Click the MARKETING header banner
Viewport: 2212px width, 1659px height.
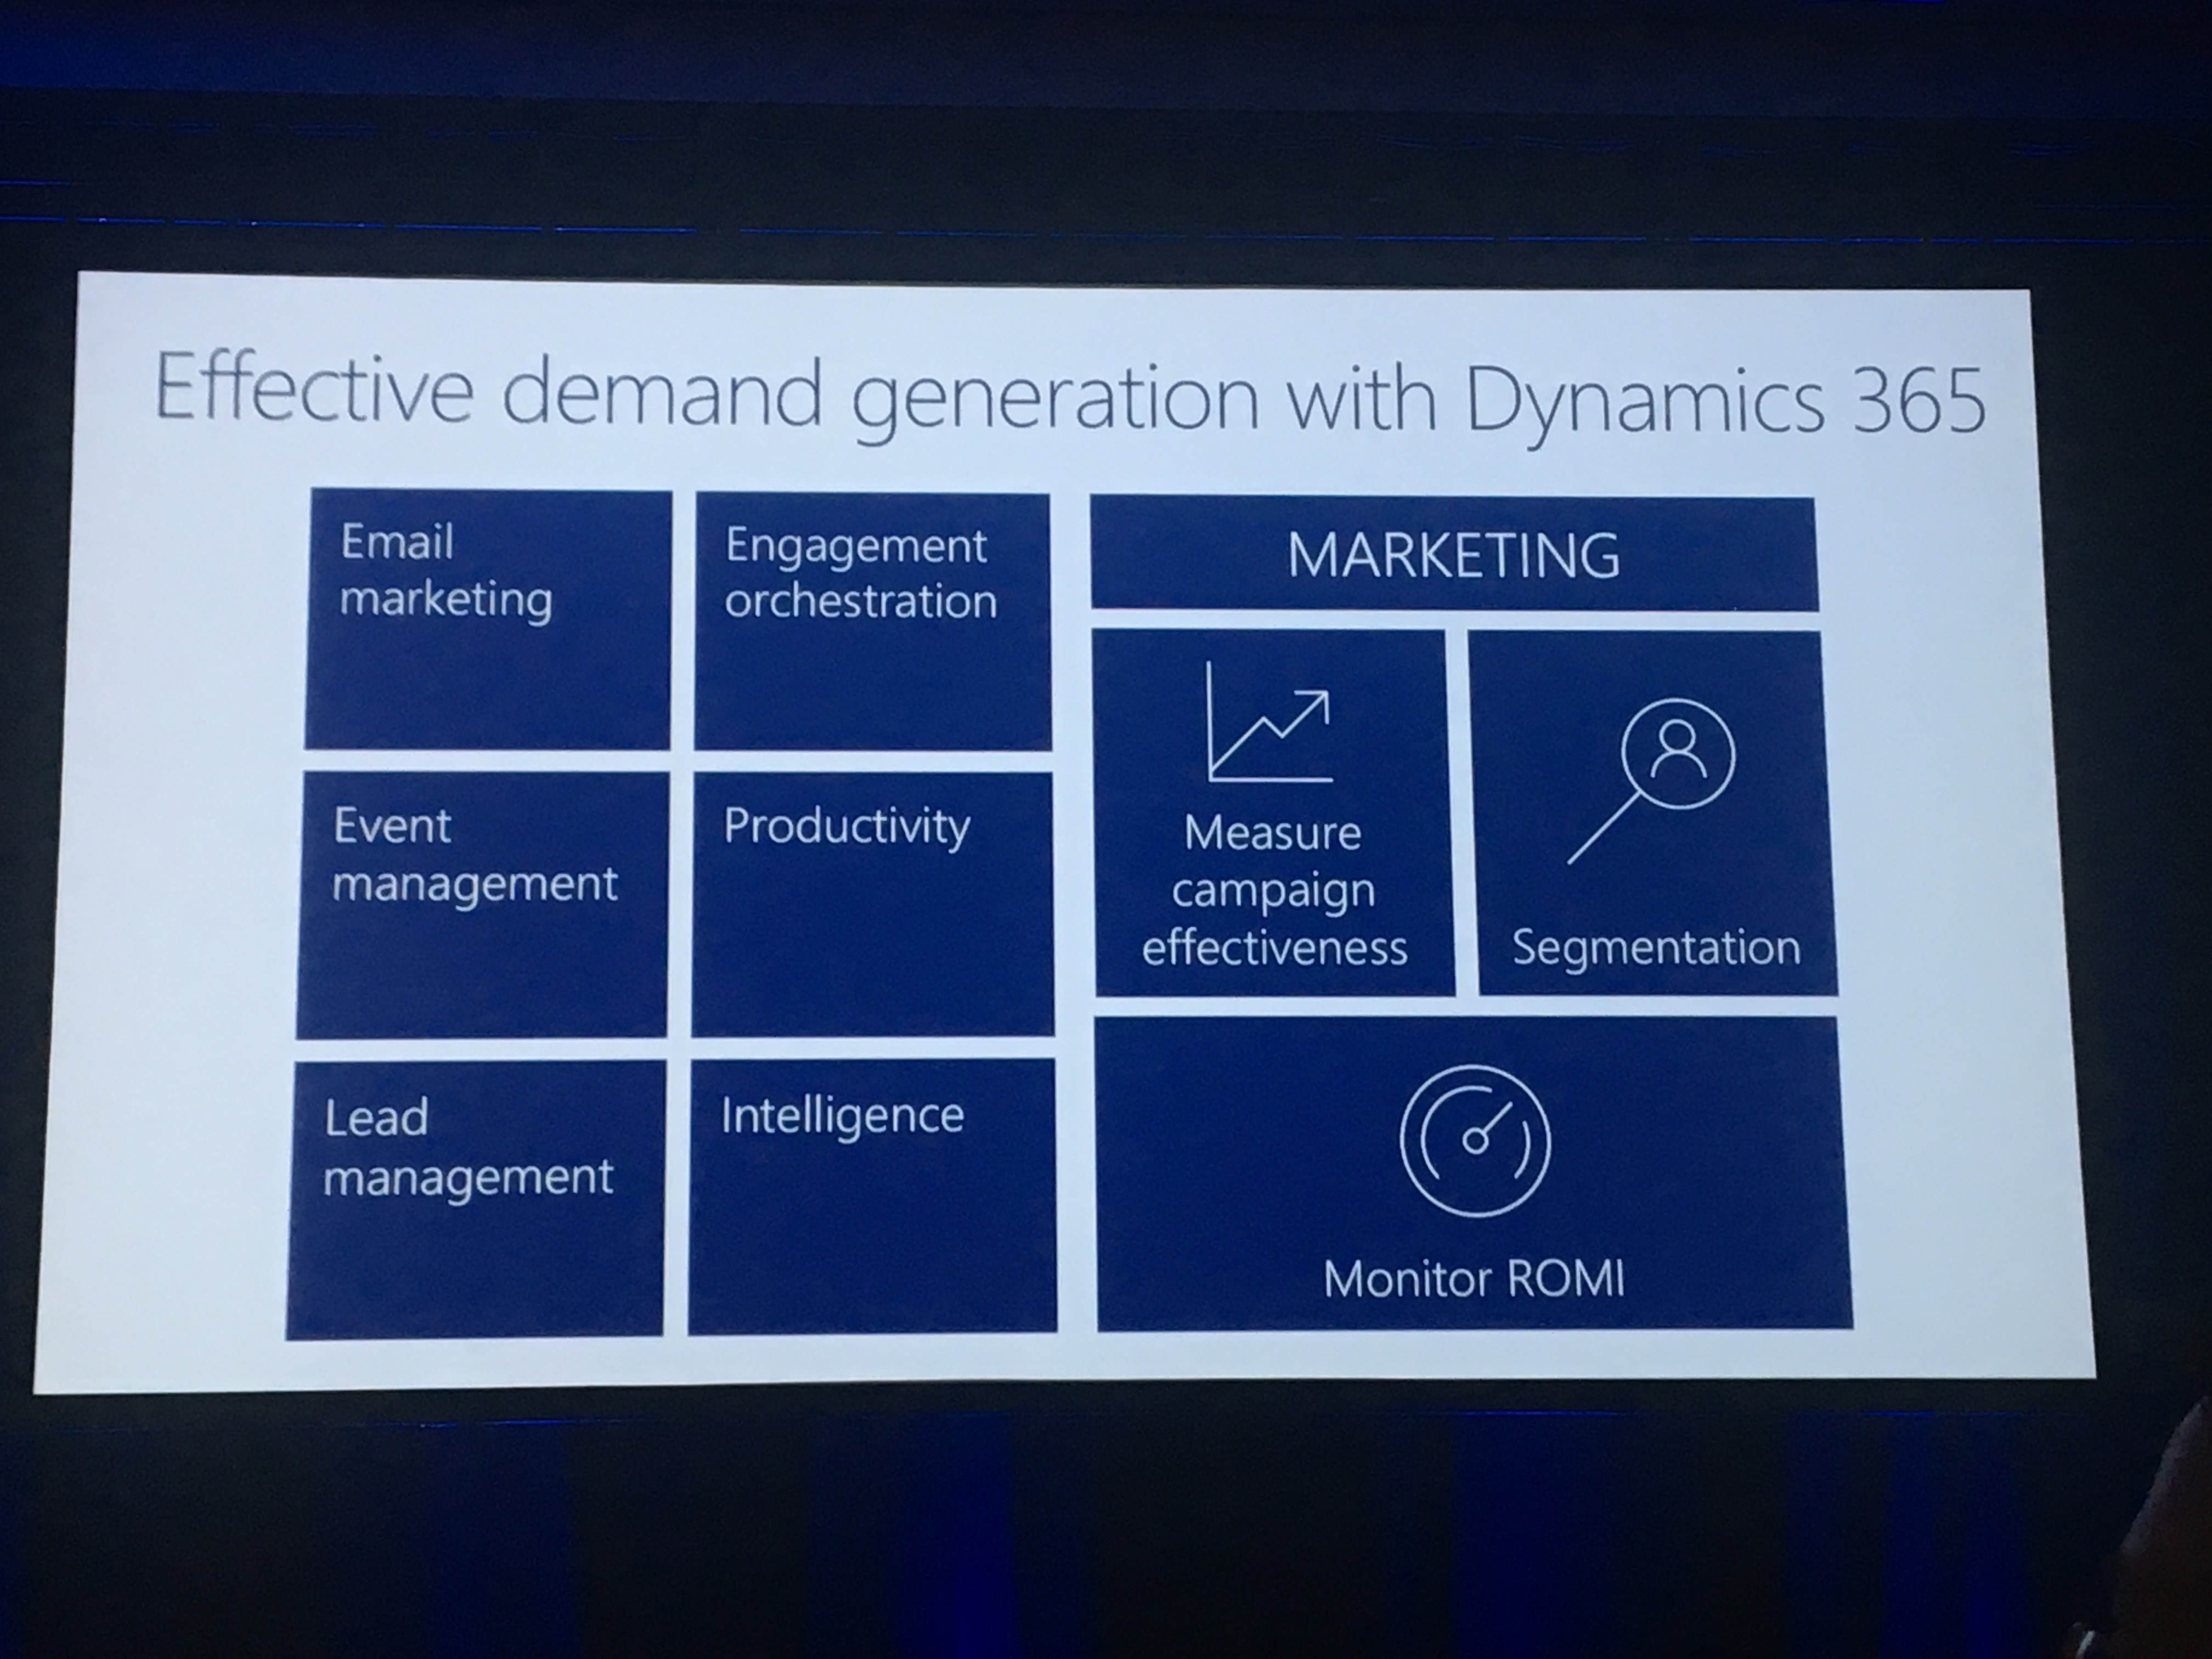click(x=1454, y=554)
